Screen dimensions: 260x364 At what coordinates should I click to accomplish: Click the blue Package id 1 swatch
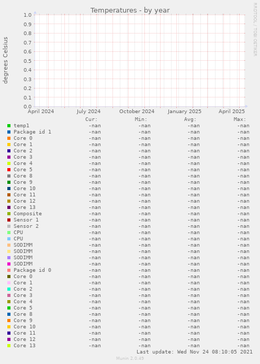(x=9, y=132)
